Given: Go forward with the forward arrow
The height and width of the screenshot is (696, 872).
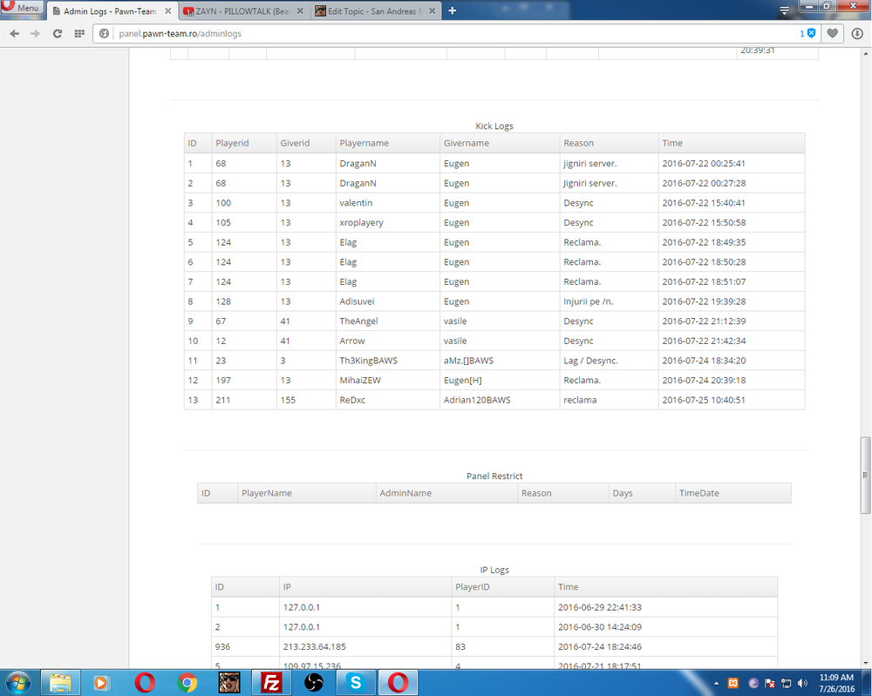Looking at the screenshot, I should [x=35, y=34].
